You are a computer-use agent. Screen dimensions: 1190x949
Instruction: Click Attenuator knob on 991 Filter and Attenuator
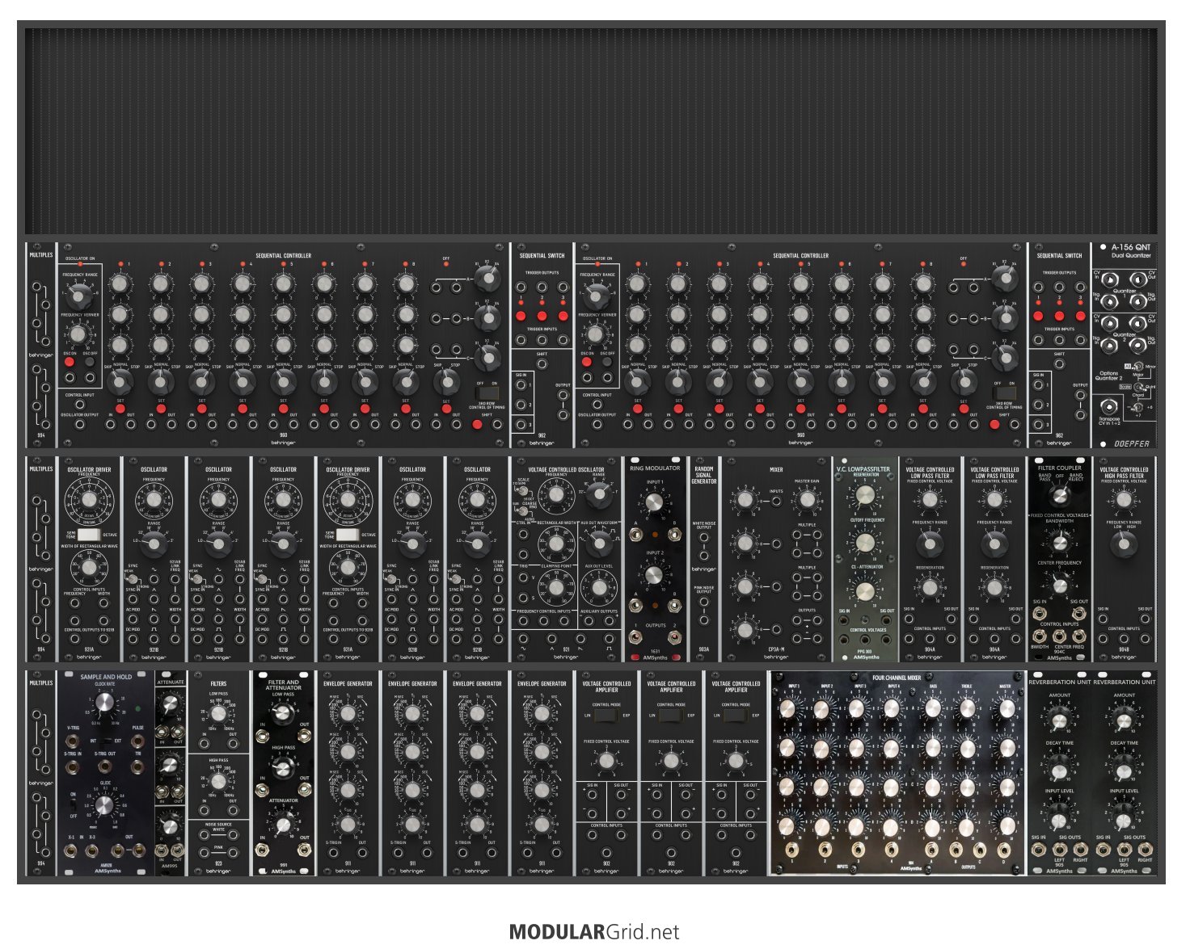click(283, 824)
